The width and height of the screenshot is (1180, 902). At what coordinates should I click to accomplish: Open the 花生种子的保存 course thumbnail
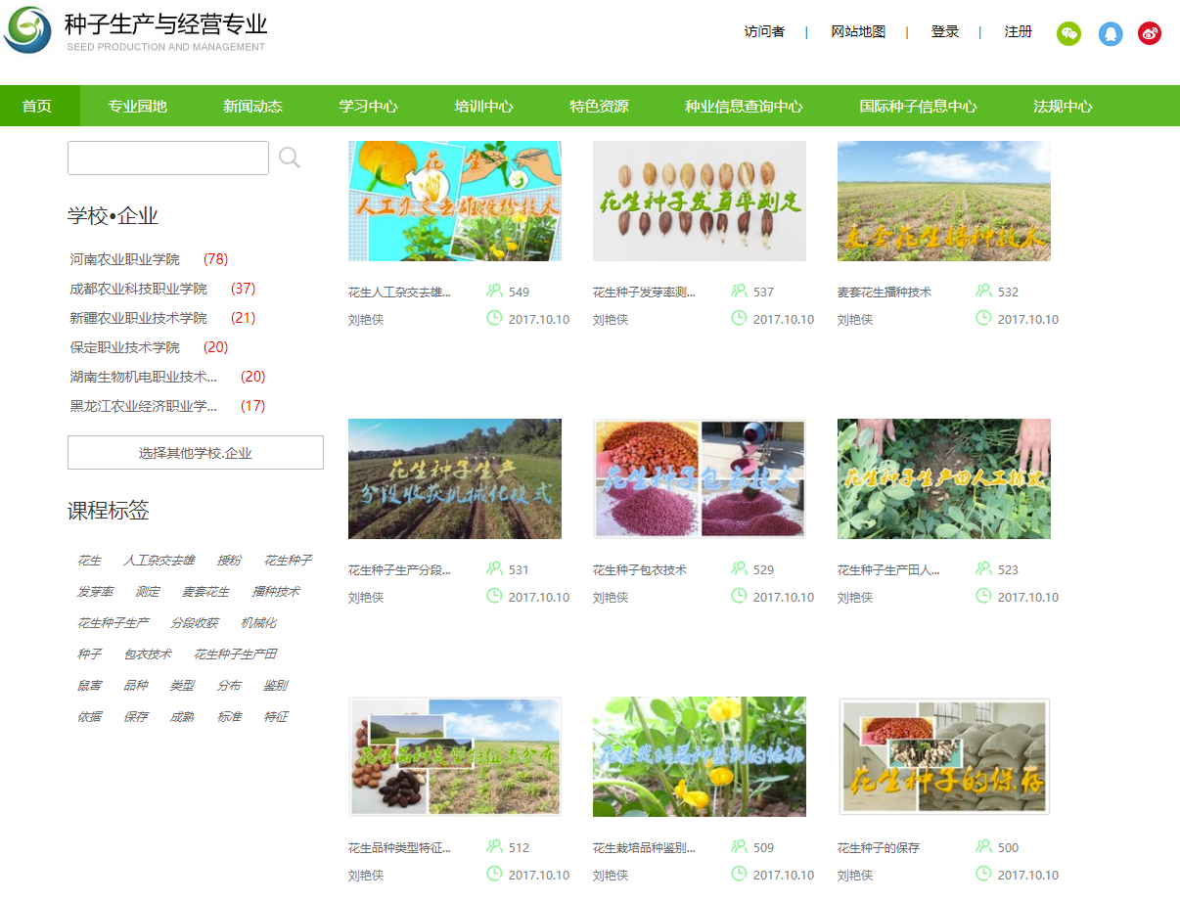pyautogui.click(x=943, y=756)
